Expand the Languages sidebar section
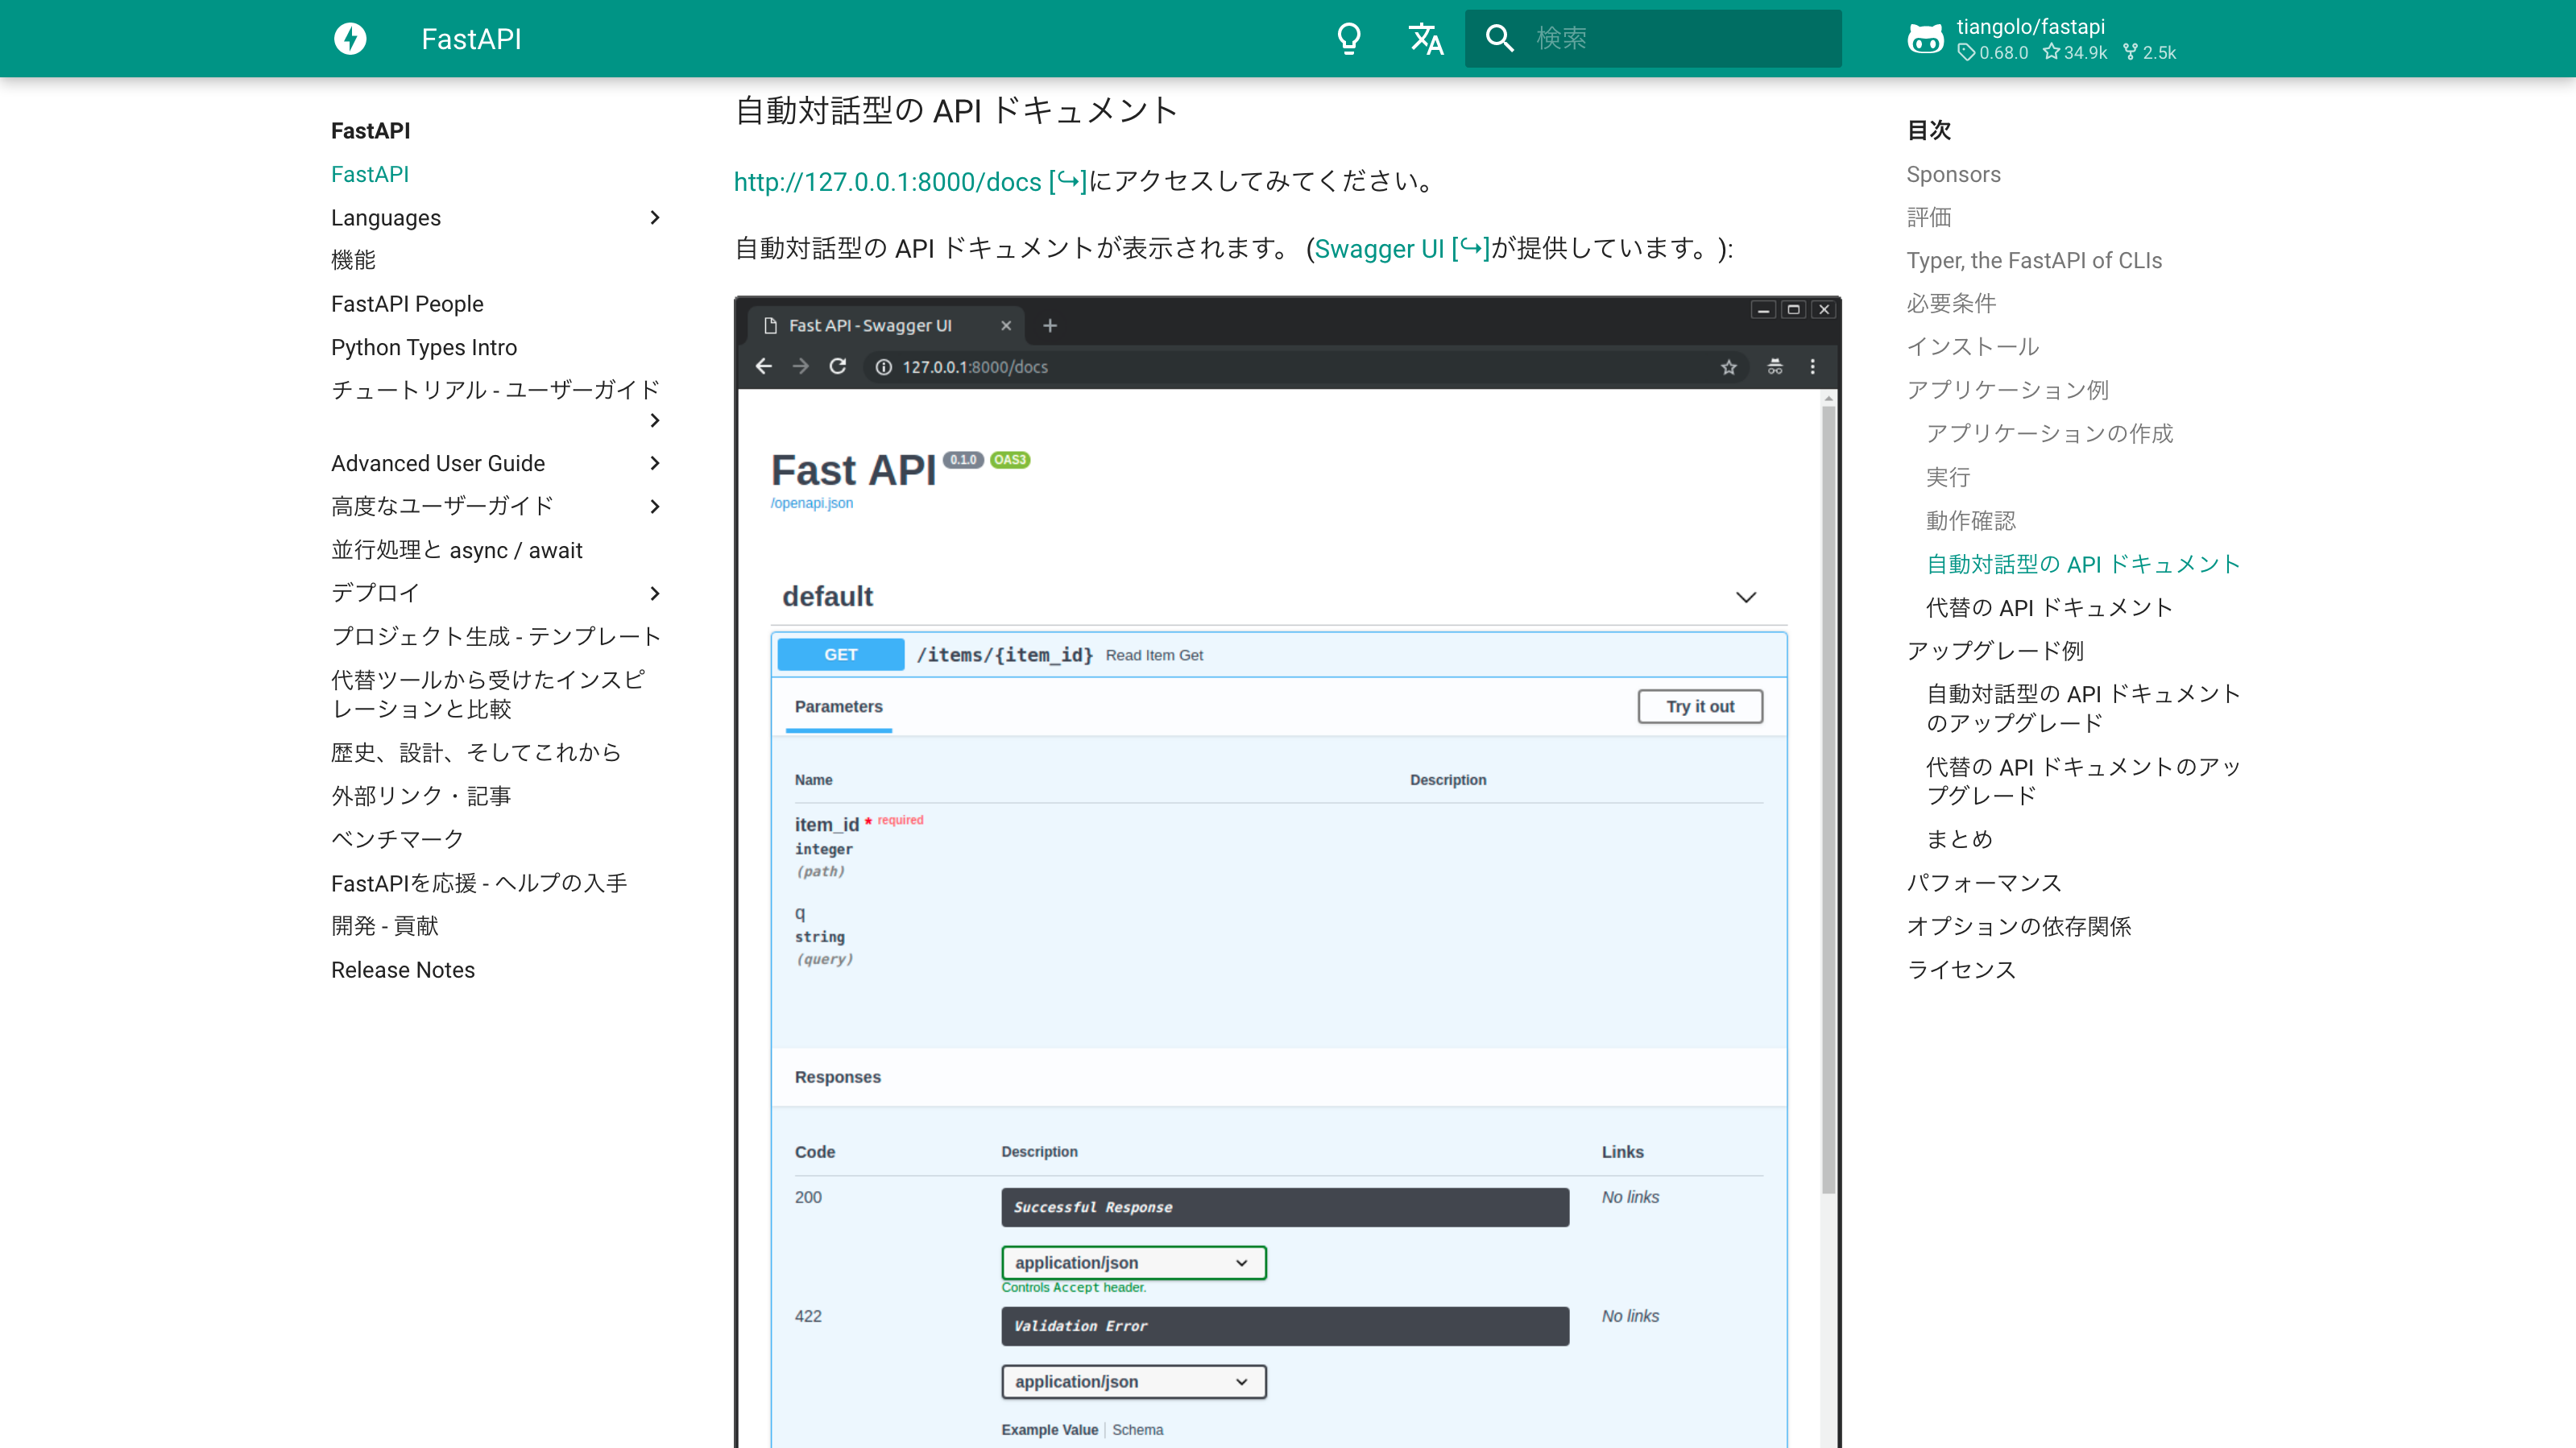 coord(655,218)
